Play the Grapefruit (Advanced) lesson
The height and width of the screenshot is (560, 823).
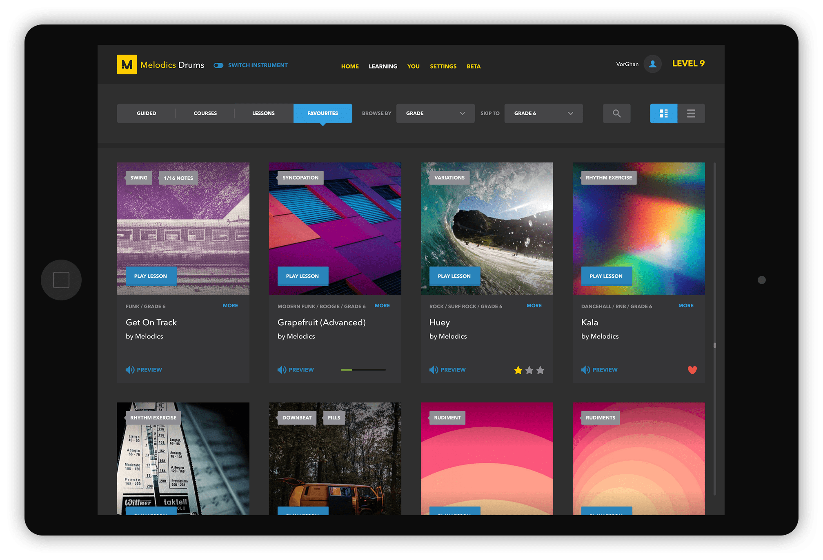click(303, 276)
